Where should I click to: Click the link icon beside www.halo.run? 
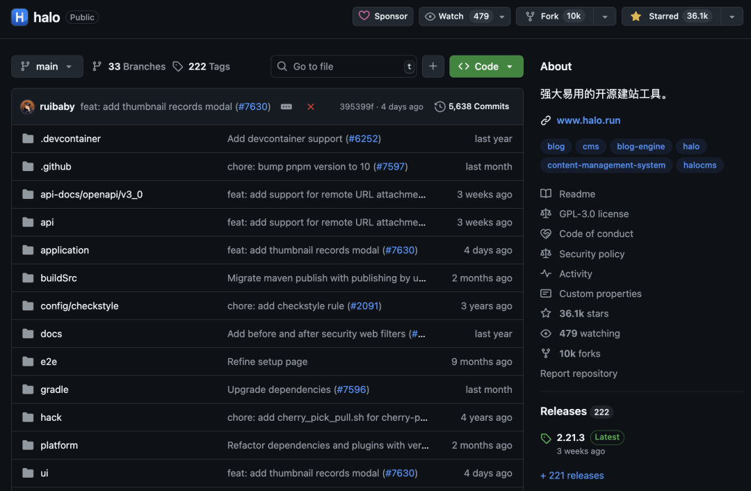click(546, 121)
